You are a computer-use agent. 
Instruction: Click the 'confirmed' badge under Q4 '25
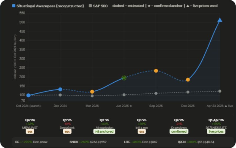point(179,132)
